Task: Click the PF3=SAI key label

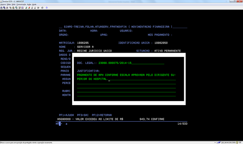Action: coord(83,115)
